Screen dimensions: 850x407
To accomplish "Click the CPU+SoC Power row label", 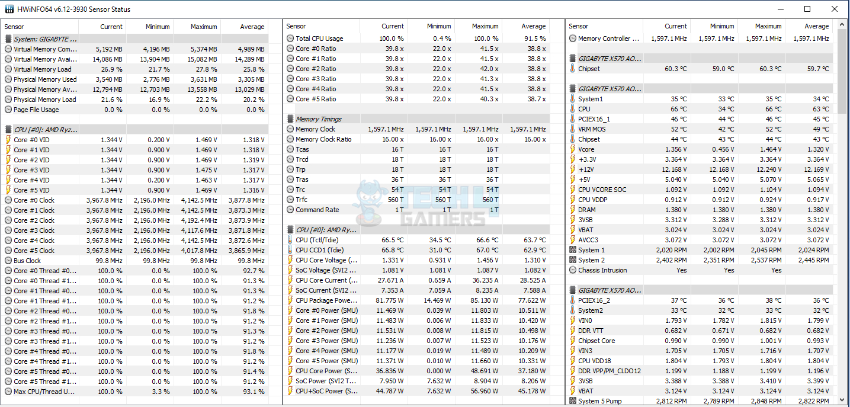I will coord(327,391).
